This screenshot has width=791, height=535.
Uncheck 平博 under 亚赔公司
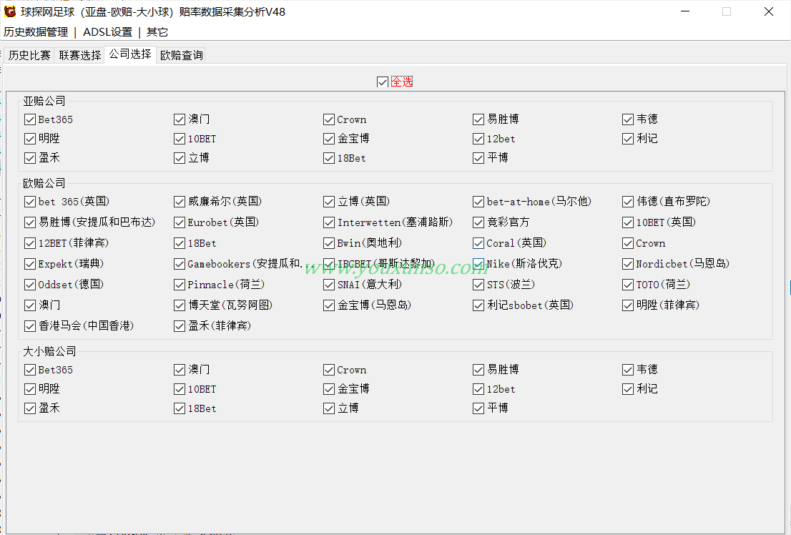point(478,158)
